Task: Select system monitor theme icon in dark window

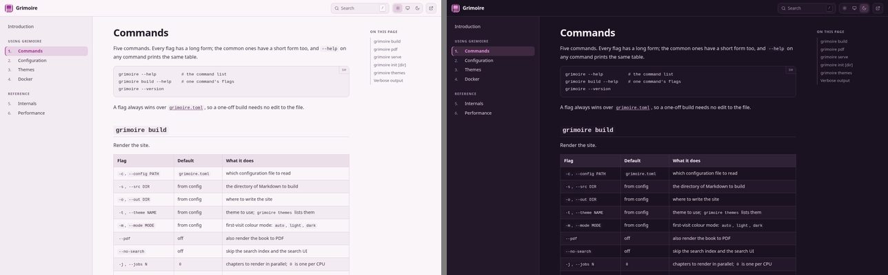Action: click(x=854, y=8)
